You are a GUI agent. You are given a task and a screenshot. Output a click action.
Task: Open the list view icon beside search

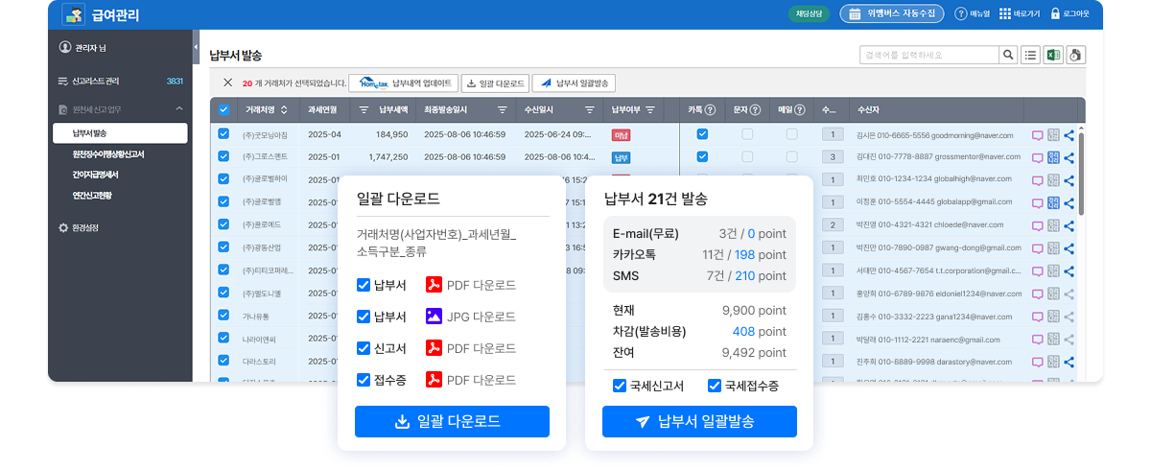point(1030,55)
